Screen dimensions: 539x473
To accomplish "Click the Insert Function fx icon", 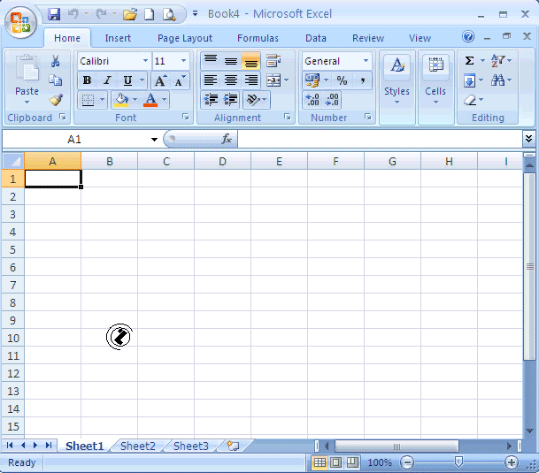I will pos(227,139).
